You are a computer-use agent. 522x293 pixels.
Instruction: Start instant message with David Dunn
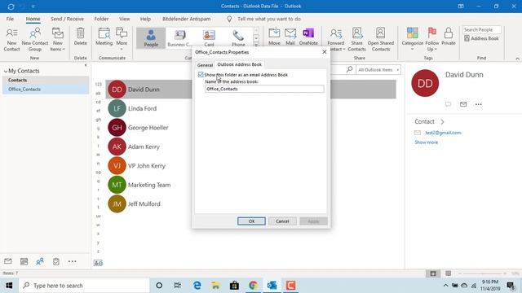(x=448, y=104)
